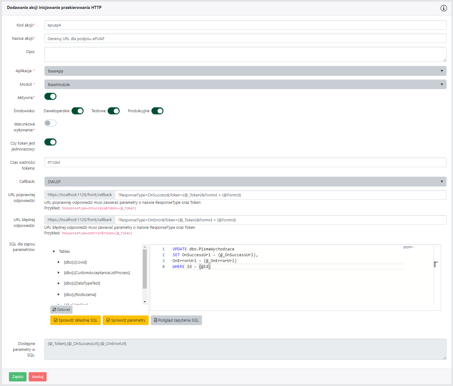Screen dimensions: 453x386
Task: Click the info icon in header
Action: (443, 8)
